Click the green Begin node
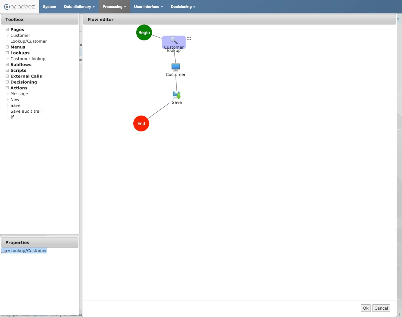This screenshot has height=318, width=402. pyautogui.click(x=144, y=32)
